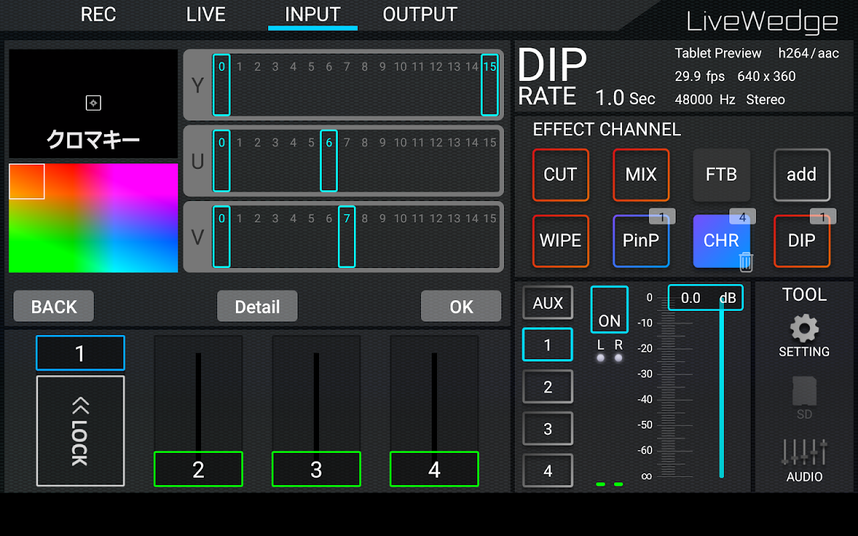Select video input 4
858x536 pixels.
point(434,469)
